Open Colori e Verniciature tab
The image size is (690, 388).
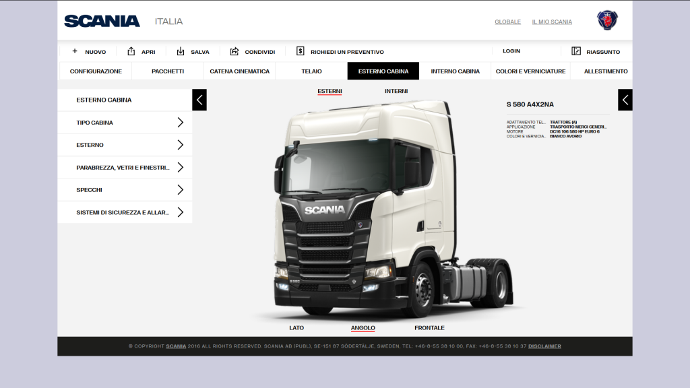(531, 71)
